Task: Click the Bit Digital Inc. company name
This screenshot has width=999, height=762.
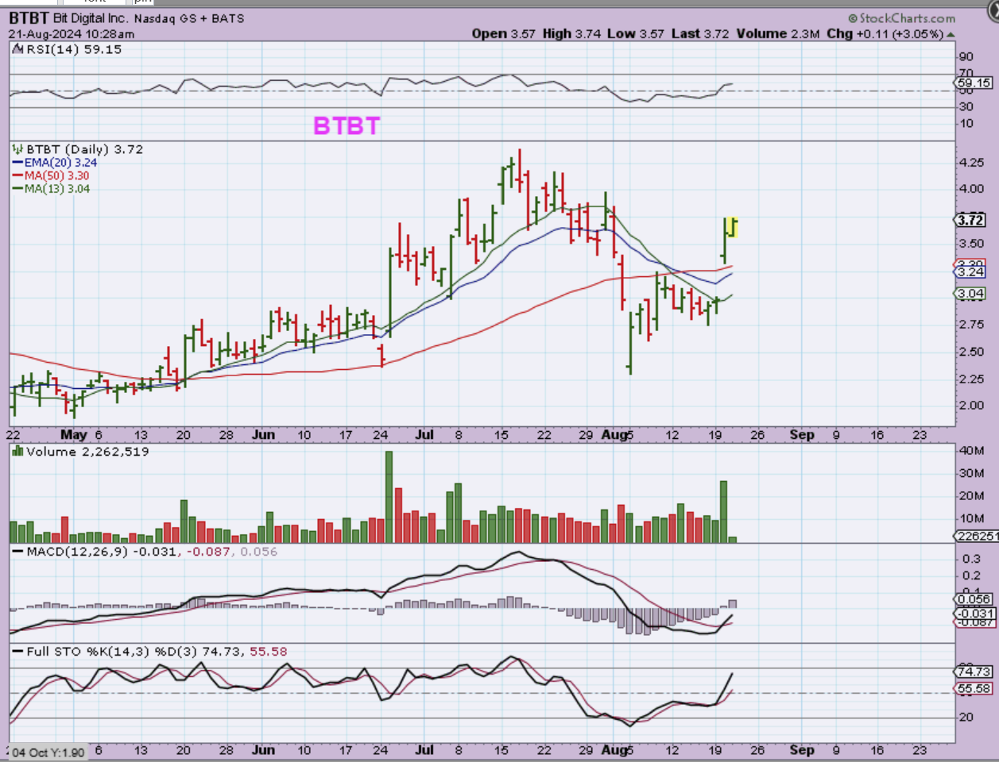Action: click(91, 18)
